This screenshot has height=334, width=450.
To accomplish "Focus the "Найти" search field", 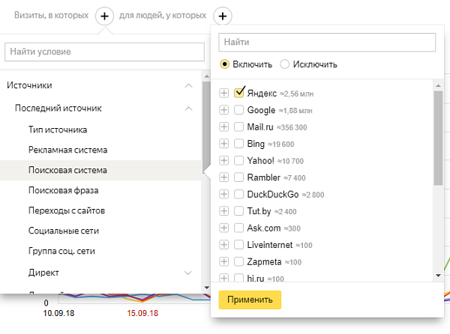I will [327, 43].
